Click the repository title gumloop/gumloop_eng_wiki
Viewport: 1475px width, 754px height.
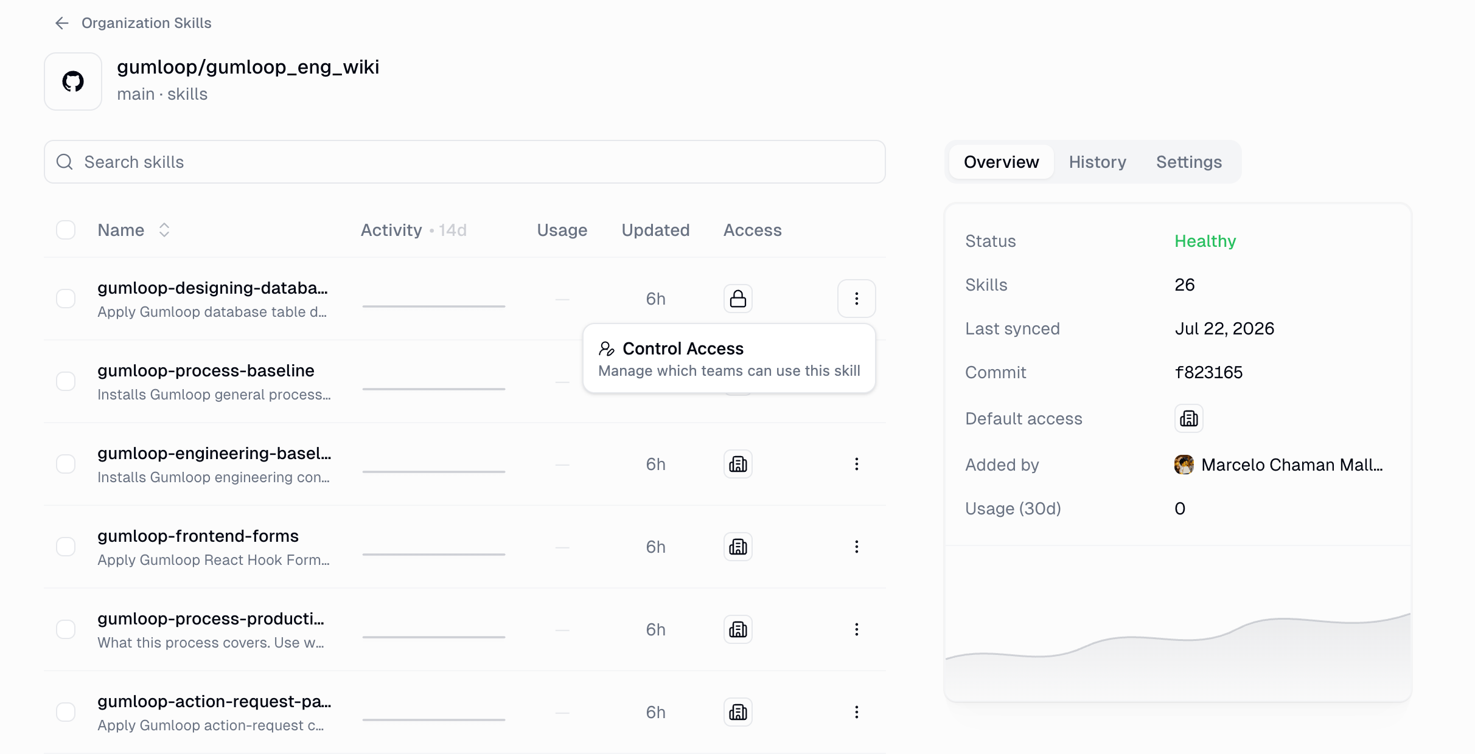pos(248,67)
